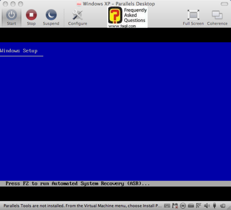Screen dimensions: 231x210
Task: Stop the Windows XP virtual machine
Action: tap(31, 17)
